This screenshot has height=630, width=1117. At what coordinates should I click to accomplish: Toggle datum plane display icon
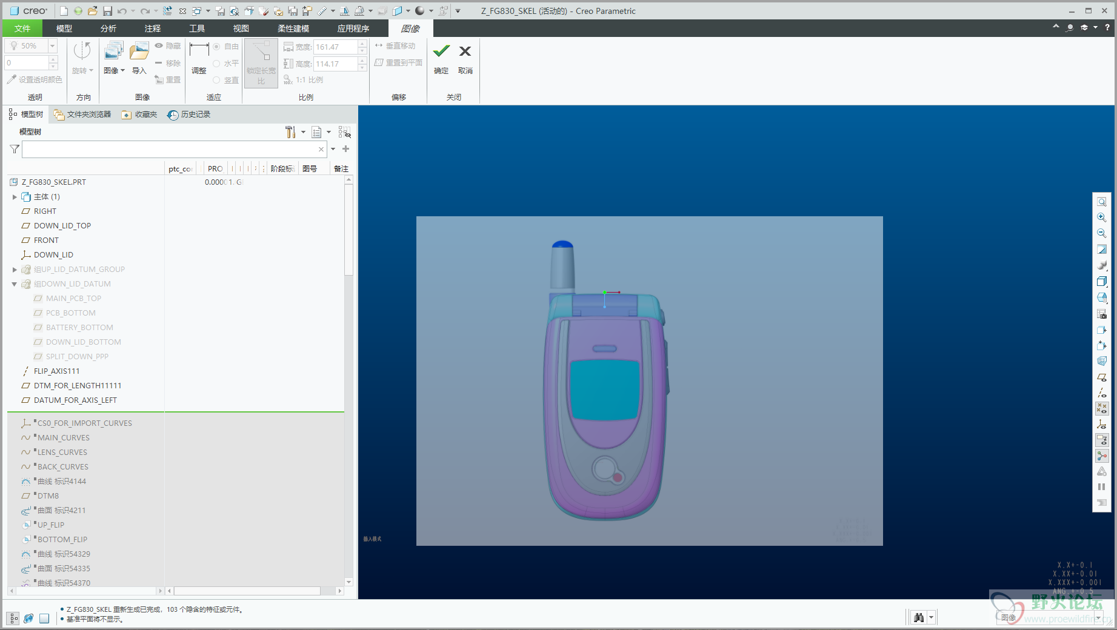click(1102, 377)
